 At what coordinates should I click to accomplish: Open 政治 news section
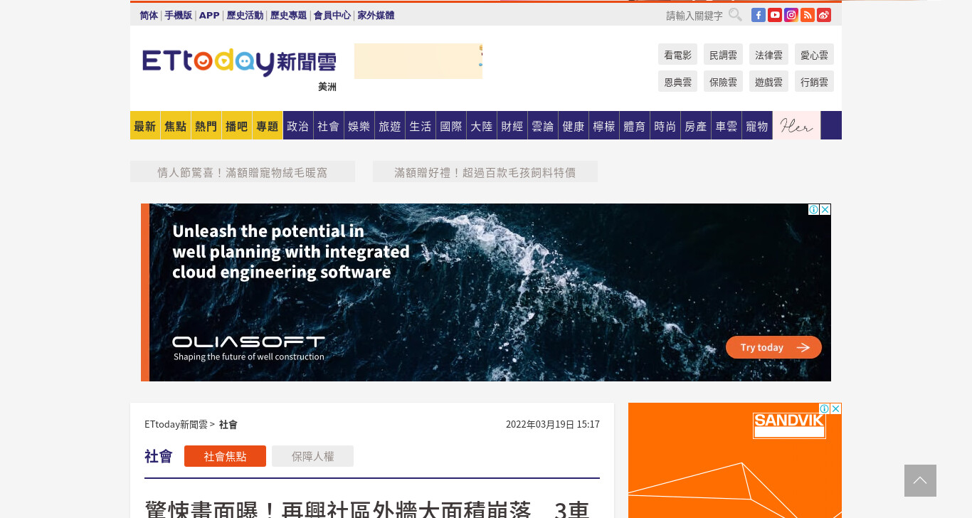point(298,125)
